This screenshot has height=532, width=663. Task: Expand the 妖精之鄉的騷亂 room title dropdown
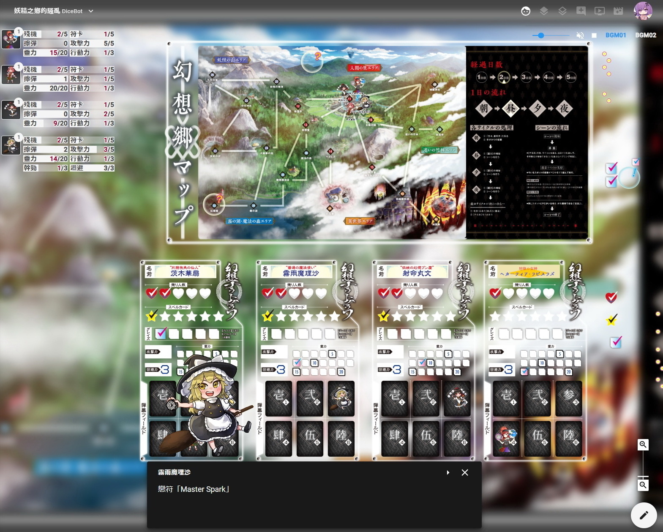pos(91,11)
